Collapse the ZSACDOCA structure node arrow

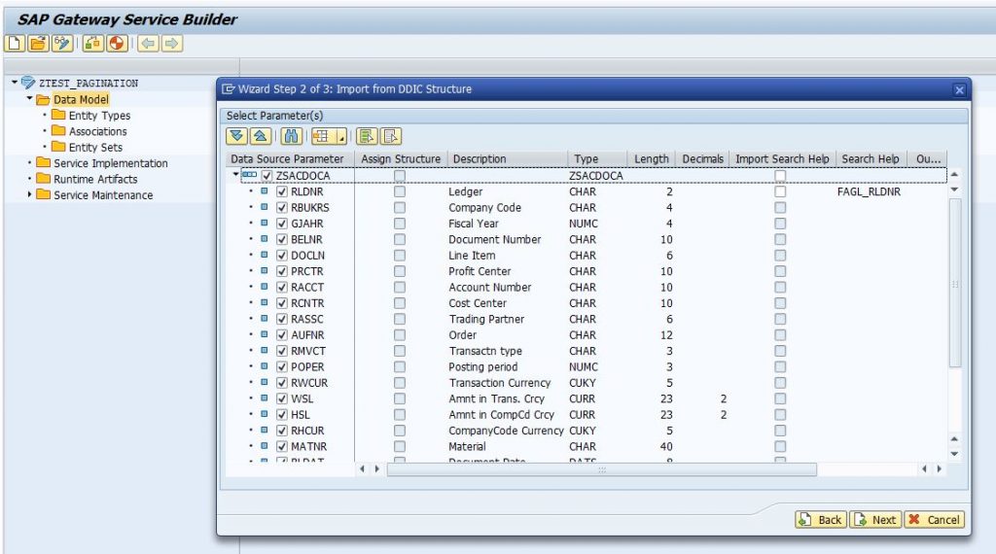235,174
